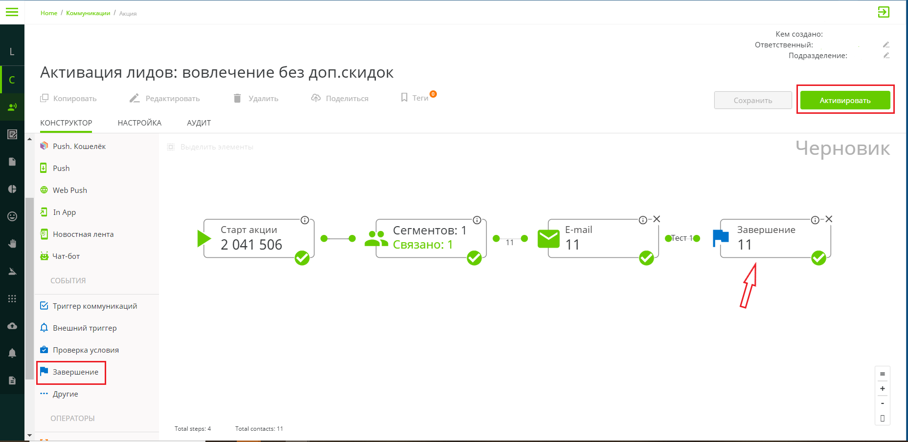Click the Delete trash icon
This screenshot has width=908, height=442.
coord(237,98)
